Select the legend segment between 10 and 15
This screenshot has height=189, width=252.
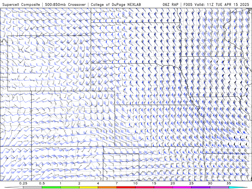(145, 187)
